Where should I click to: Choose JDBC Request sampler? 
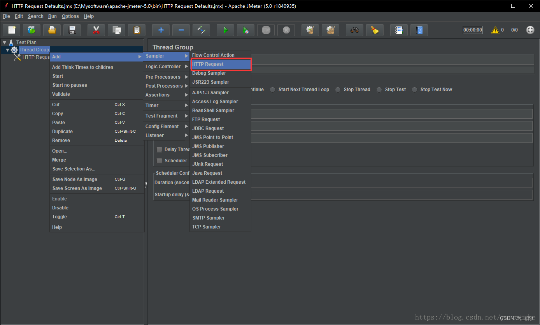point(221,128)
